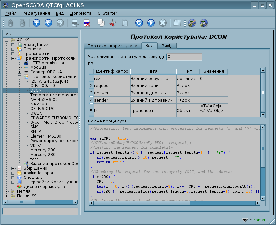The height and width of the screenshot is (225, 276).
Task: Open the Редагування menu
Action: 36,13
